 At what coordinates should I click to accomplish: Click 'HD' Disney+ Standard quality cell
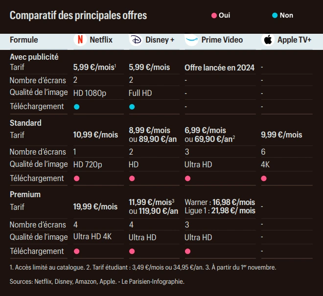[134, 165]
